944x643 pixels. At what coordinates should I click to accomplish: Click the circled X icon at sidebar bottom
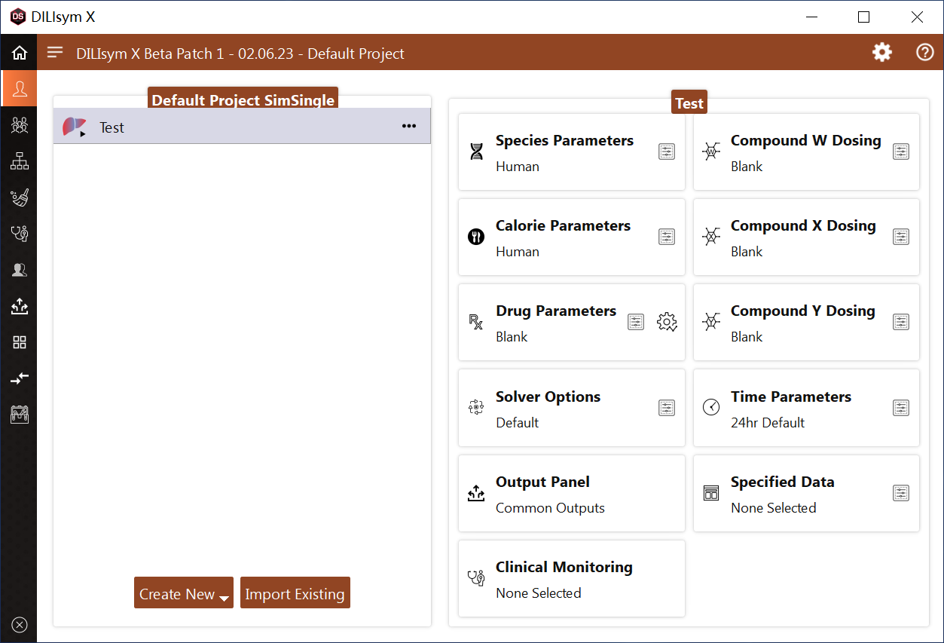20,625
